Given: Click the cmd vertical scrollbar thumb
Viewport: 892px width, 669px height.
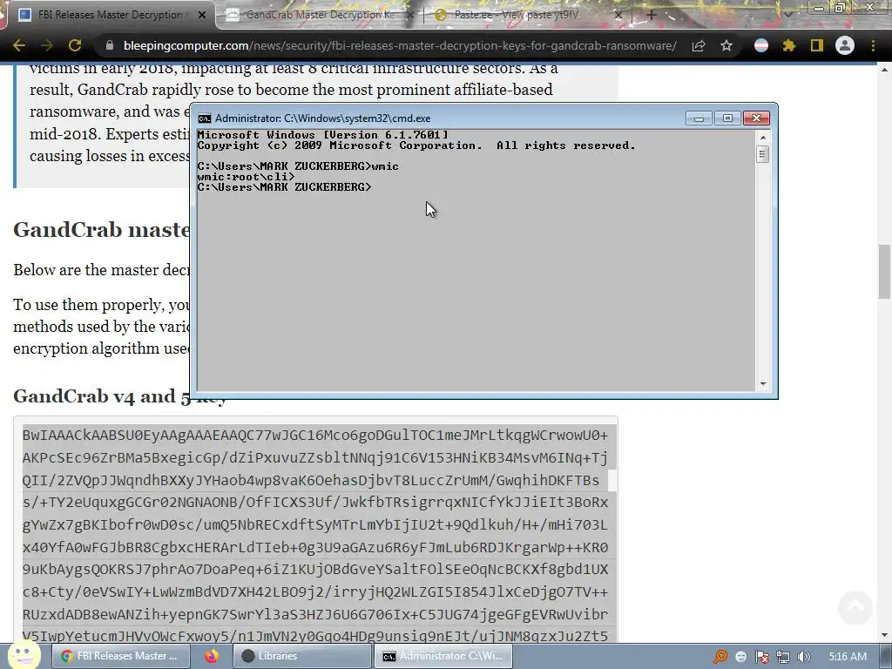Looking at the screenshot, I should coord(763,154).
